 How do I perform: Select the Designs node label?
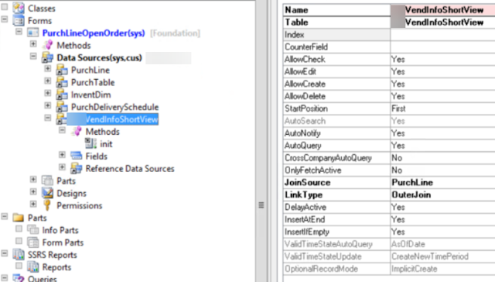[71, 194]
